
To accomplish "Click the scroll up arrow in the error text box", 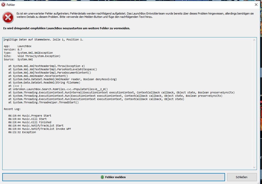I will (254, 40).
